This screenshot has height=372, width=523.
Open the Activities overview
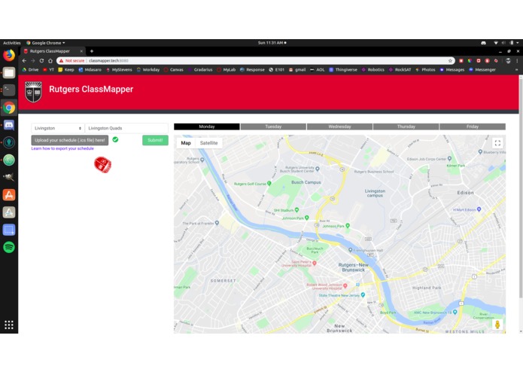[12, 43]
